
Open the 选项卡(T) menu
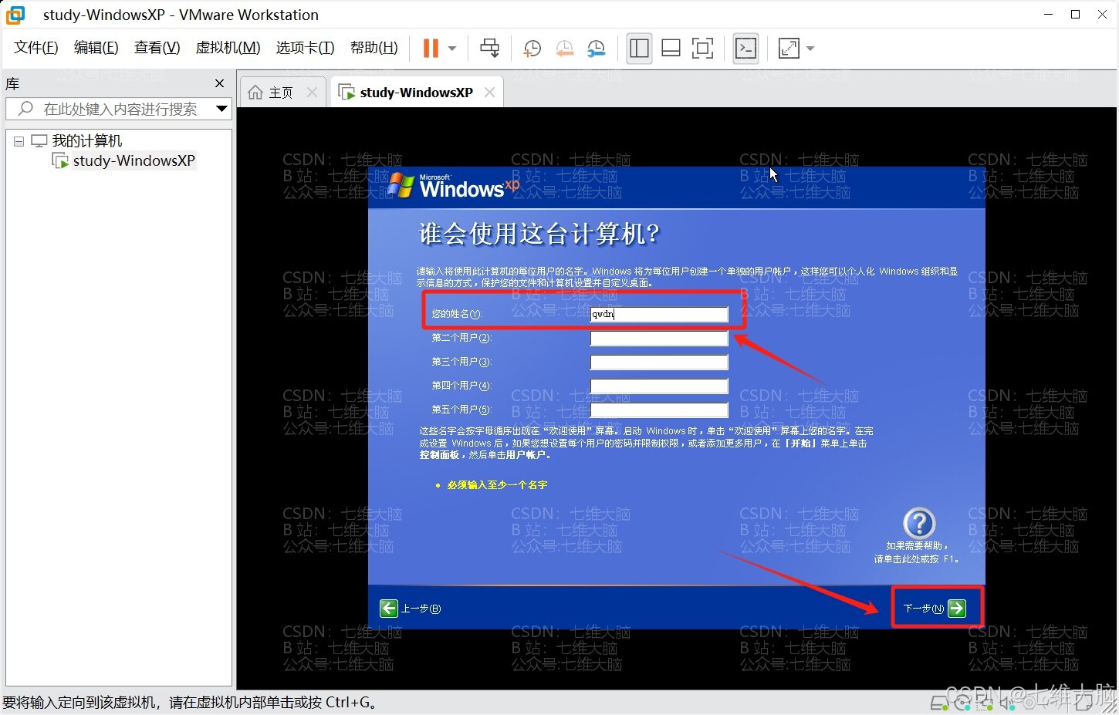[306, 48]
